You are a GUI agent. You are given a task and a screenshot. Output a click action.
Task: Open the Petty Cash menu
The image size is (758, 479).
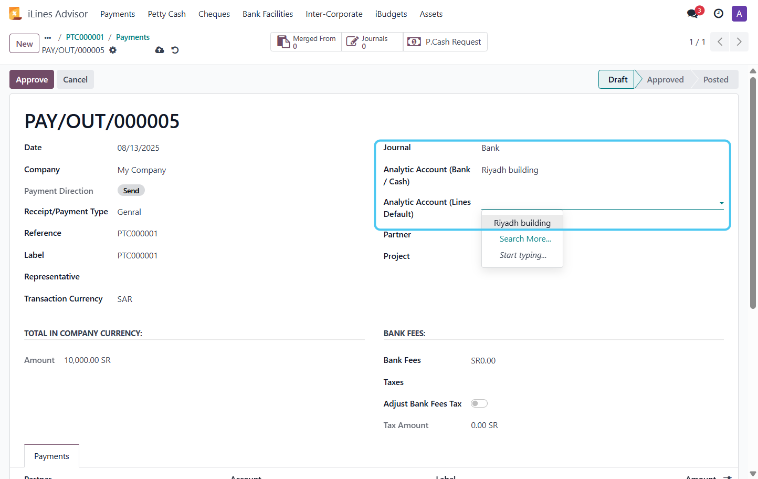click(x=167, y=14)
